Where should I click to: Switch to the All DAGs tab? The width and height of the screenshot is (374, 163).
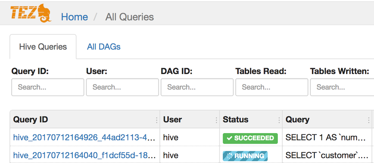104,47
